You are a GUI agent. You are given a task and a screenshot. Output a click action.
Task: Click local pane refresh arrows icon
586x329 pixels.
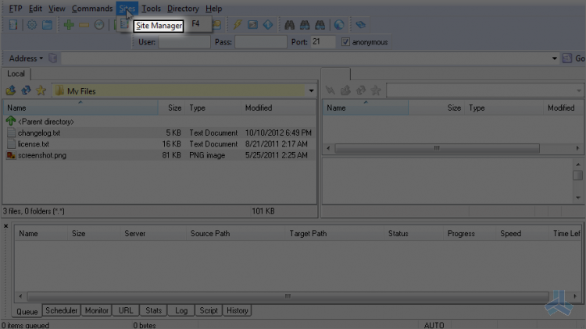pos(26,90)
